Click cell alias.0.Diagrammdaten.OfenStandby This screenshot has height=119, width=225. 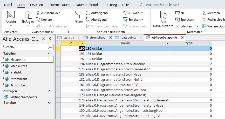click(127, 64)
